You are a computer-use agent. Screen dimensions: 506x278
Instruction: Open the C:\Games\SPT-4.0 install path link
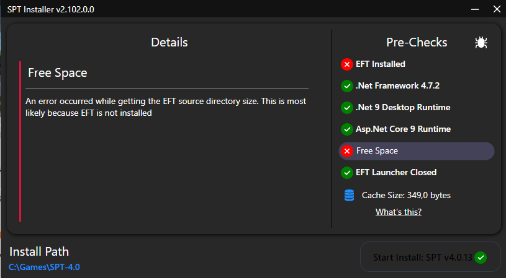(44, 267)
